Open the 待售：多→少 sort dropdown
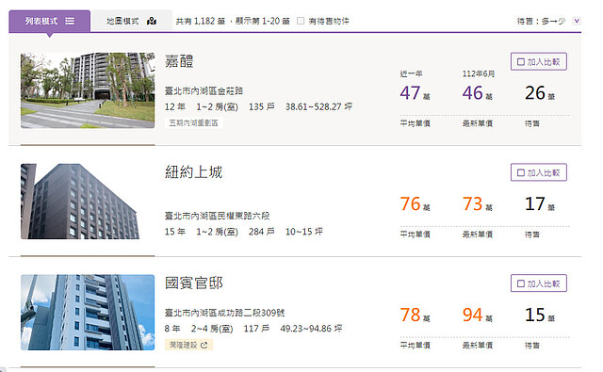Image resolution: width=603 pixels, height=372 pixels. [x=548, y=21]
